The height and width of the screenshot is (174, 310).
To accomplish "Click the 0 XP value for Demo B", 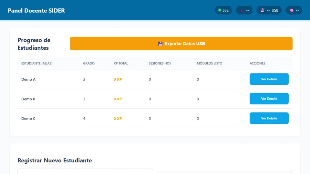I will 118,99.
